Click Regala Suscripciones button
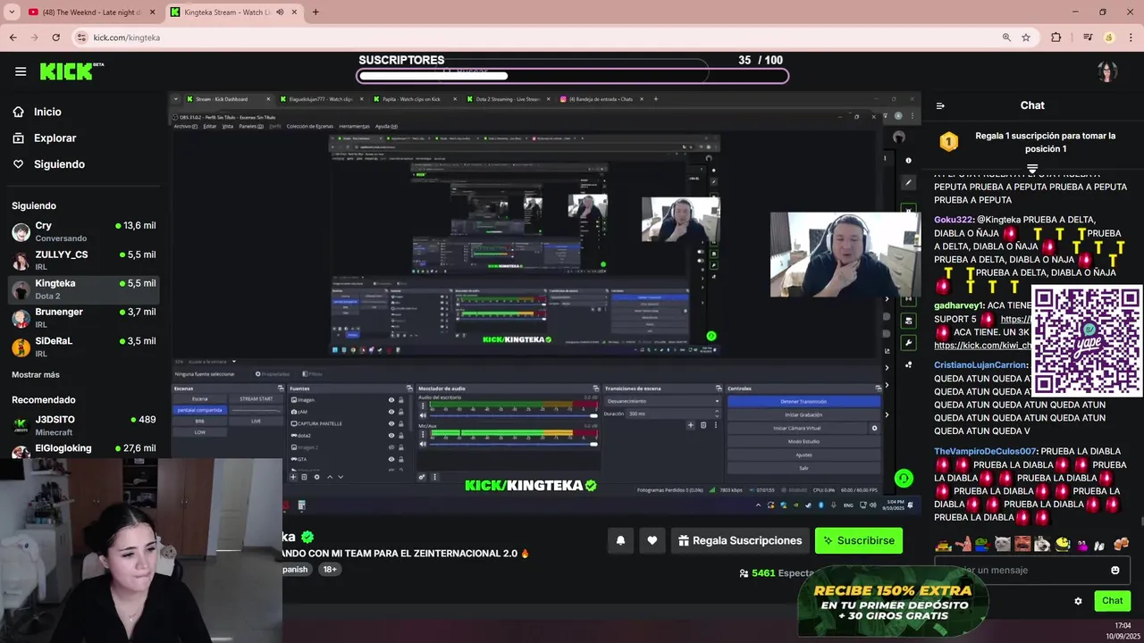Screen dimensions: 1144x643 tap(740, 540)
